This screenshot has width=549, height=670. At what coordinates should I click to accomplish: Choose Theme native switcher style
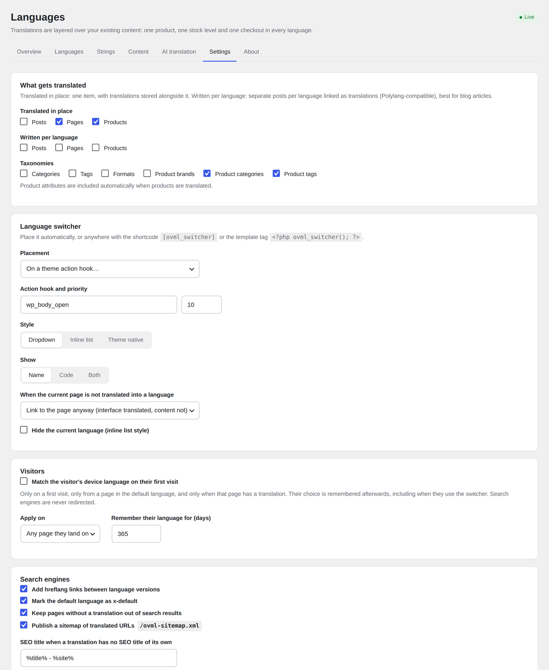coord(126,340)
